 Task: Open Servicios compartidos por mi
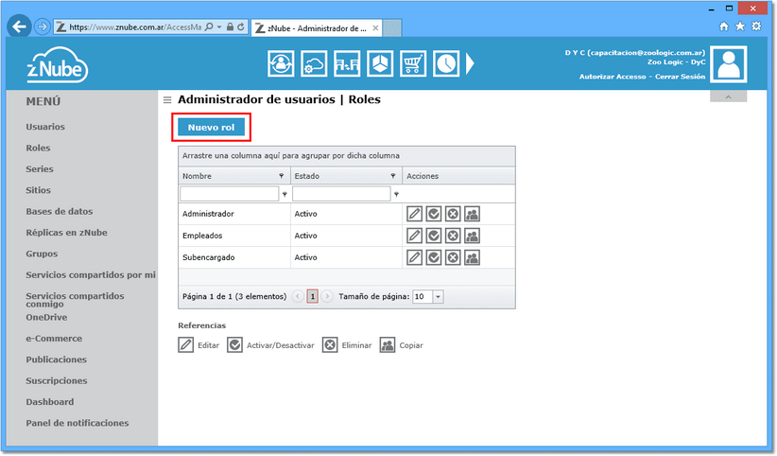coord(91,275)
